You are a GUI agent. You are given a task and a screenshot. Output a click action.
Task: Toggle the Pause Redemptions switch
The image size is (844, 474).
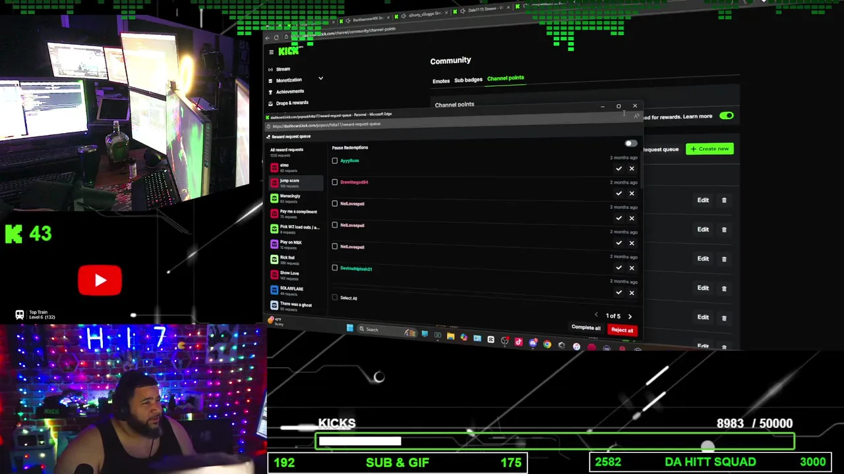630,143
